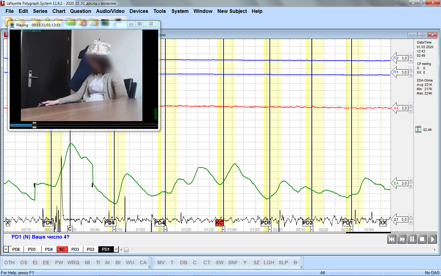This screenshot has width=441, height=276.
Task: Toggle the MV movement annotation button
Action: coord(161,263)
